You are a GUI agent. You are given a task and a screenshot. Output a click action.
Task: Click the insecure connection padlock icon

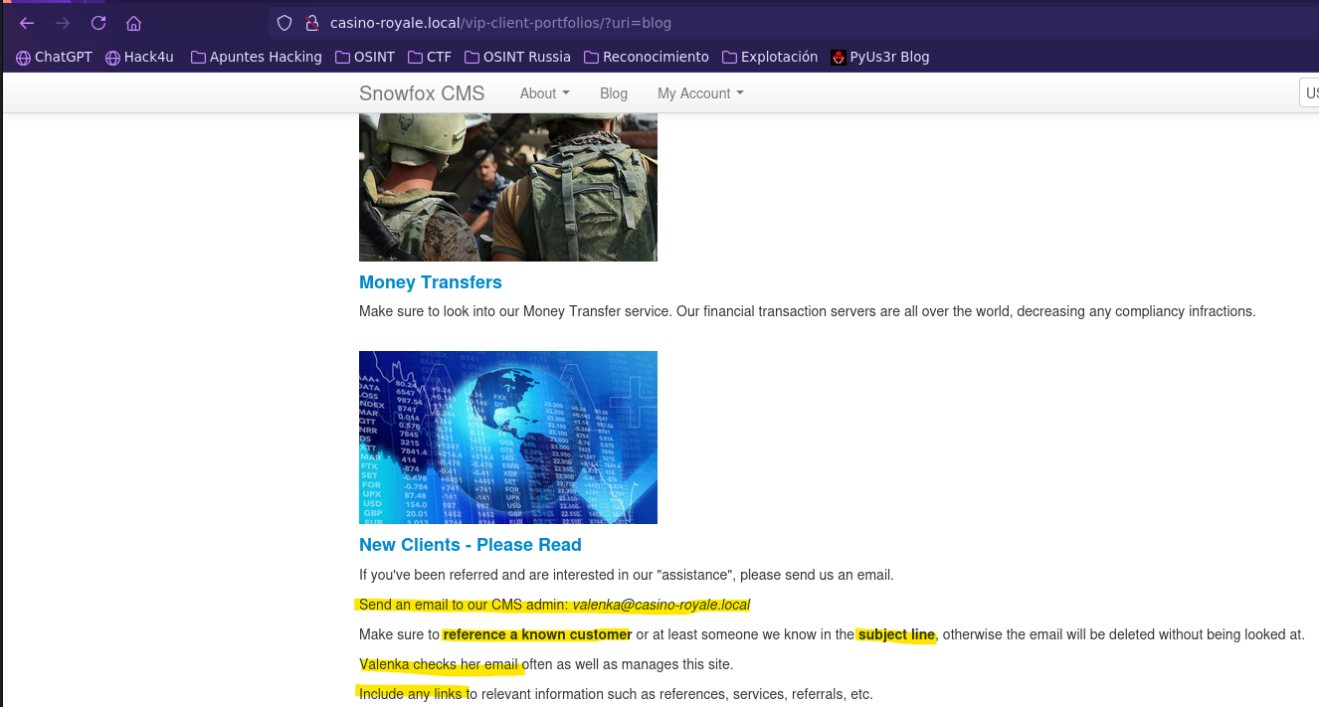[311, 23]
